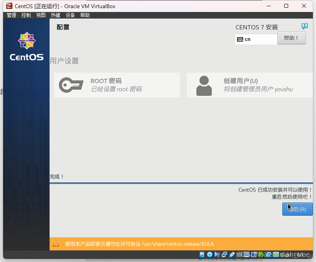Open ROOT password settings via key icon
316x262 pixels.
(71, 85)
